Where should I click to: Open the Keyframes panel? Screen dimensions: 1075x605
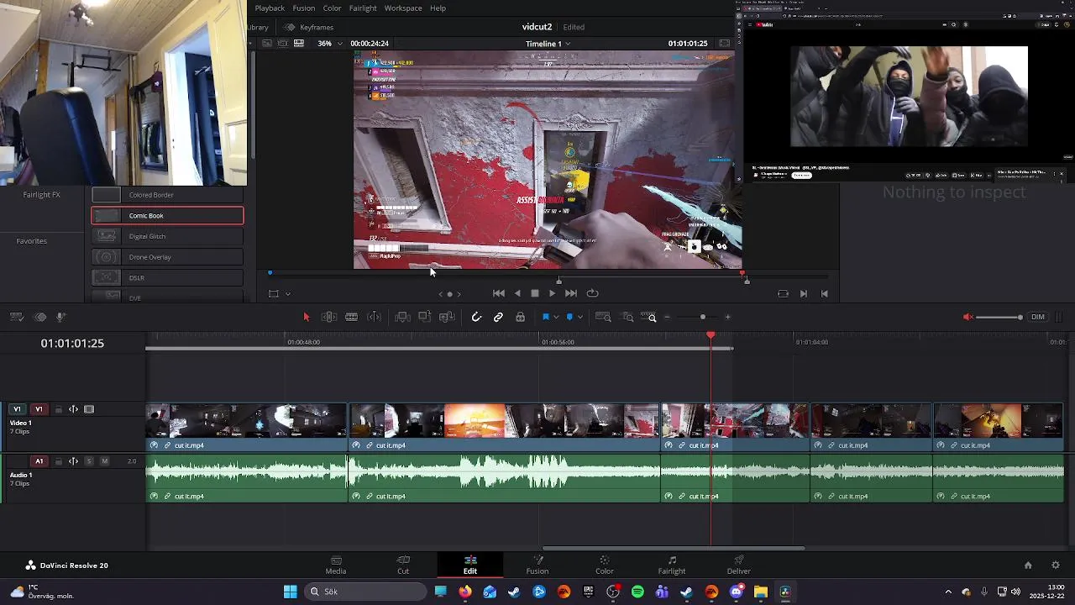(x=309, y=27)
